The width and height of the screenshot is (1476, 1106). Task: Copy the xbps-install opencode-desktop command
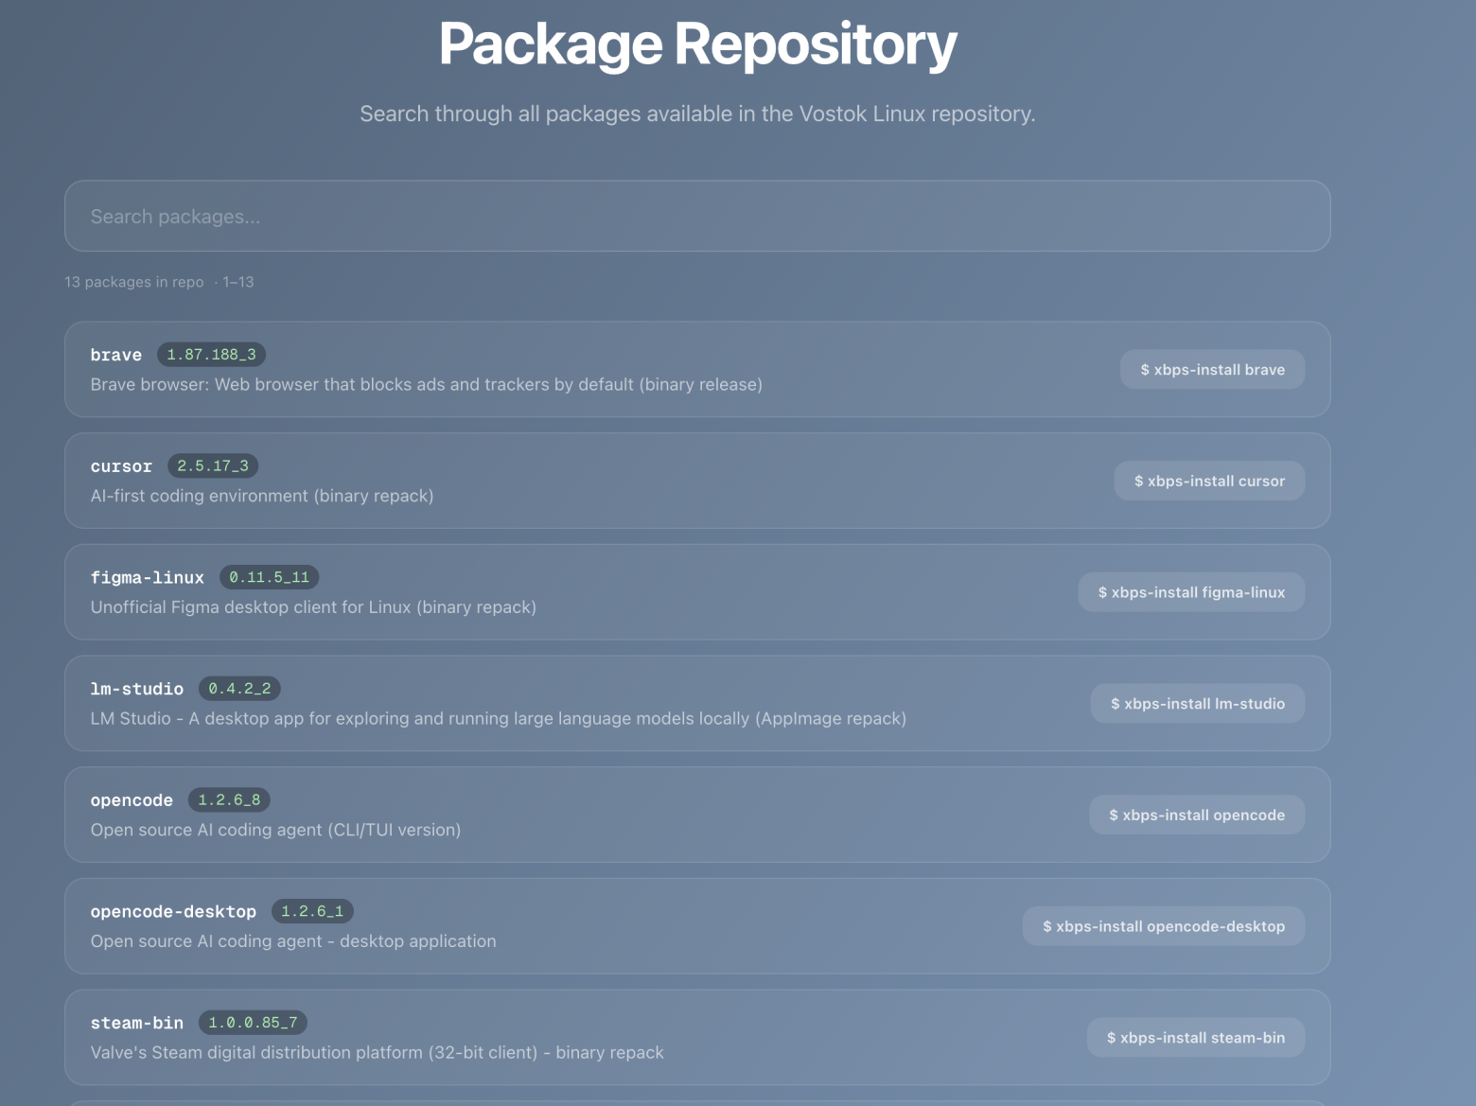(1164, 926)
